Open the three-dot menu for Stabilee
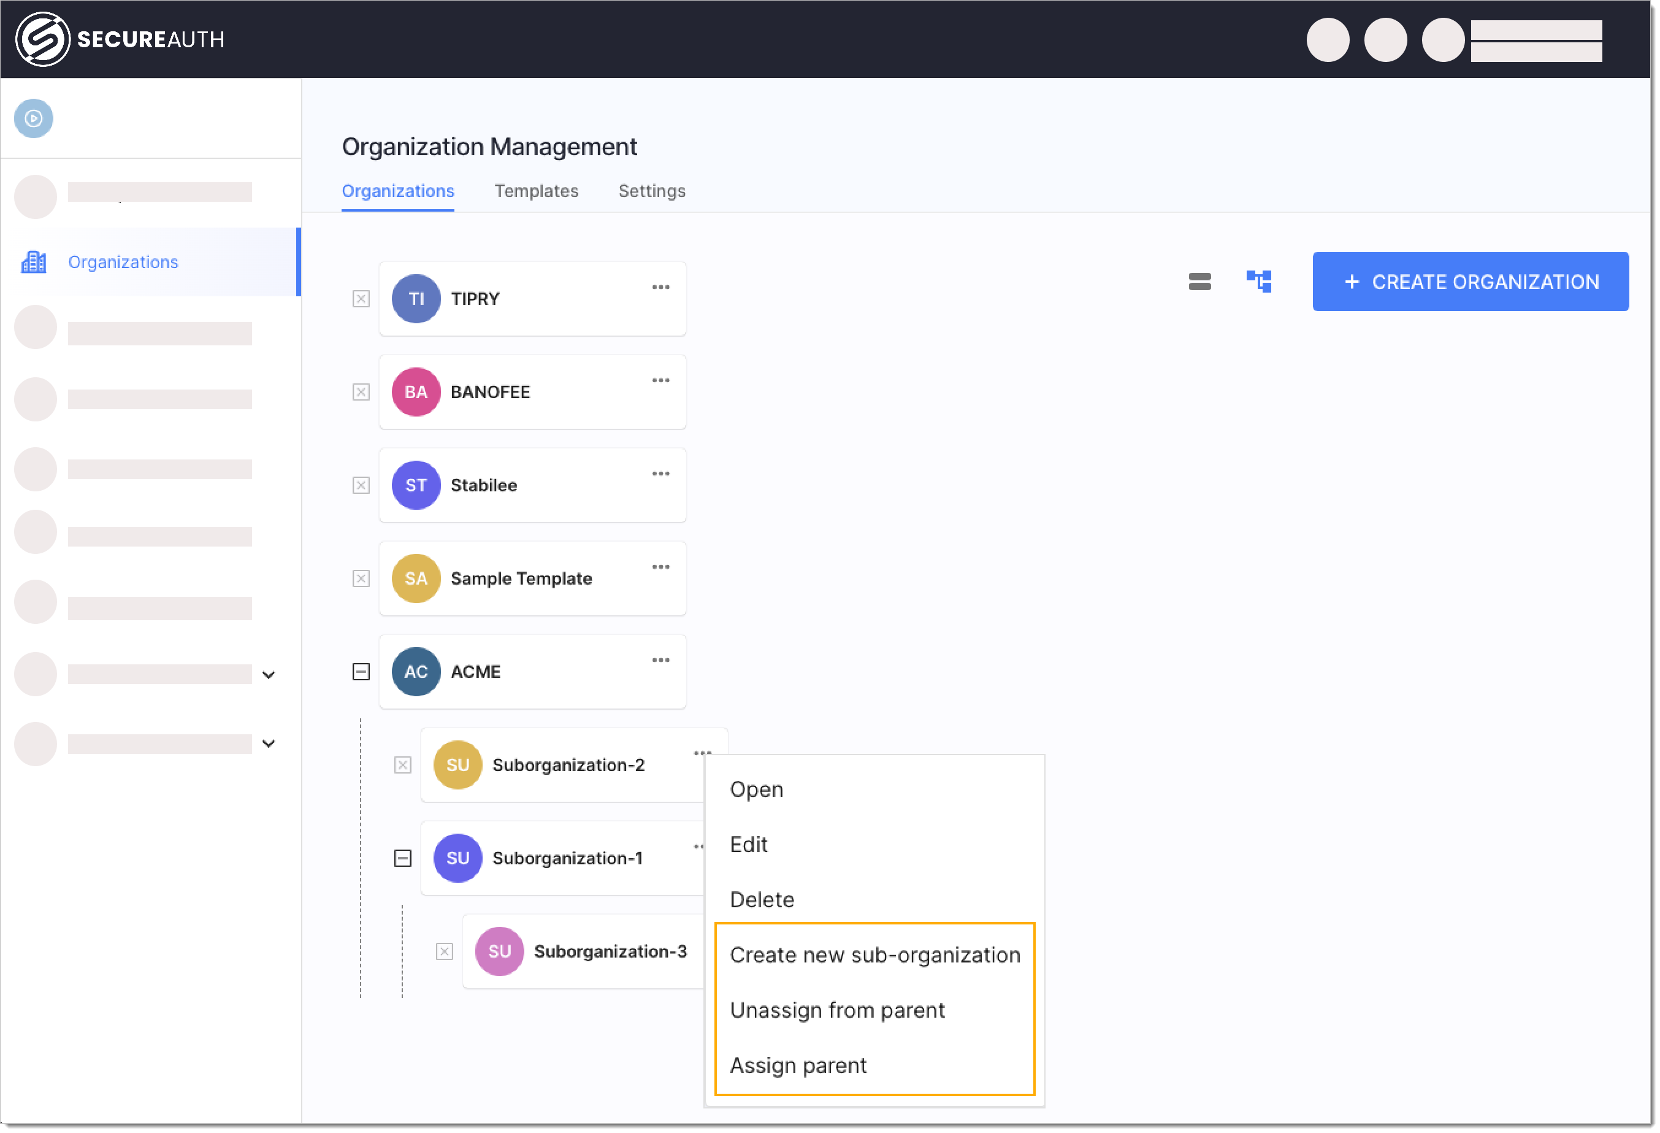This screenshot has height=1133, width=1660. point(660,474)
